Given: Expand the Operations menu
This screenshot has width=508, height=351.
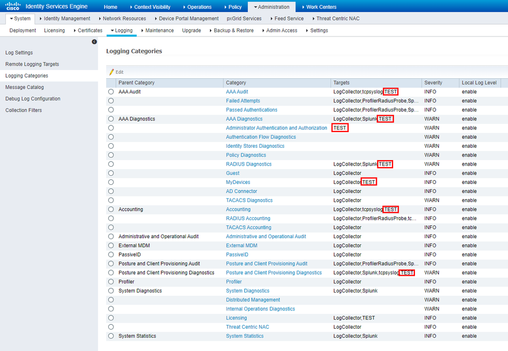Looking at the screenshot, I should (x=197, y=7).
